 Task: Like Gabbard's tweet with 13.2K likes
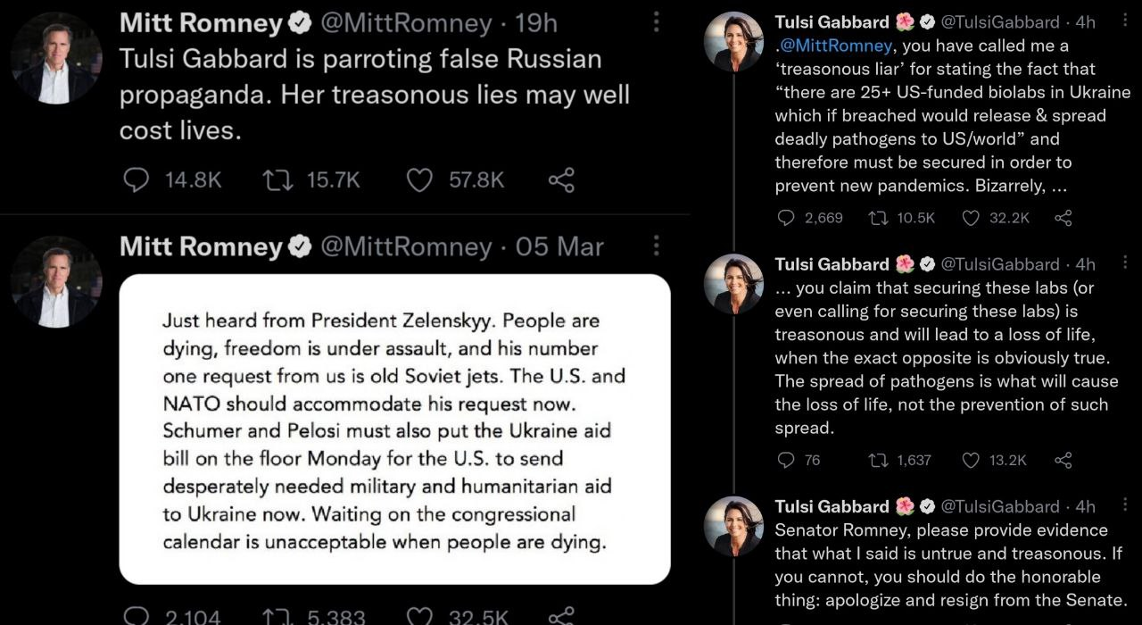click(x=972, y=461)
